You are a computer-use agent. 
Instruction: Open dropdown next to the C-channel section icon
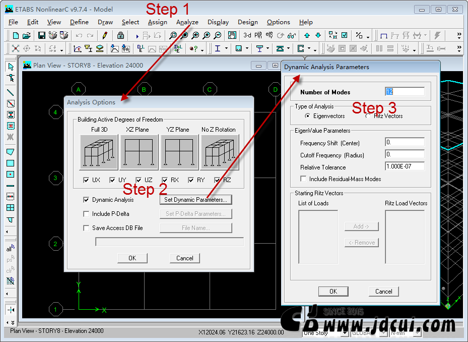coord(309,48)
